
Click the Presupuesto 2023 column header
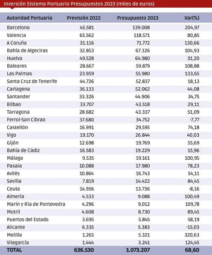tap(138, 18)
